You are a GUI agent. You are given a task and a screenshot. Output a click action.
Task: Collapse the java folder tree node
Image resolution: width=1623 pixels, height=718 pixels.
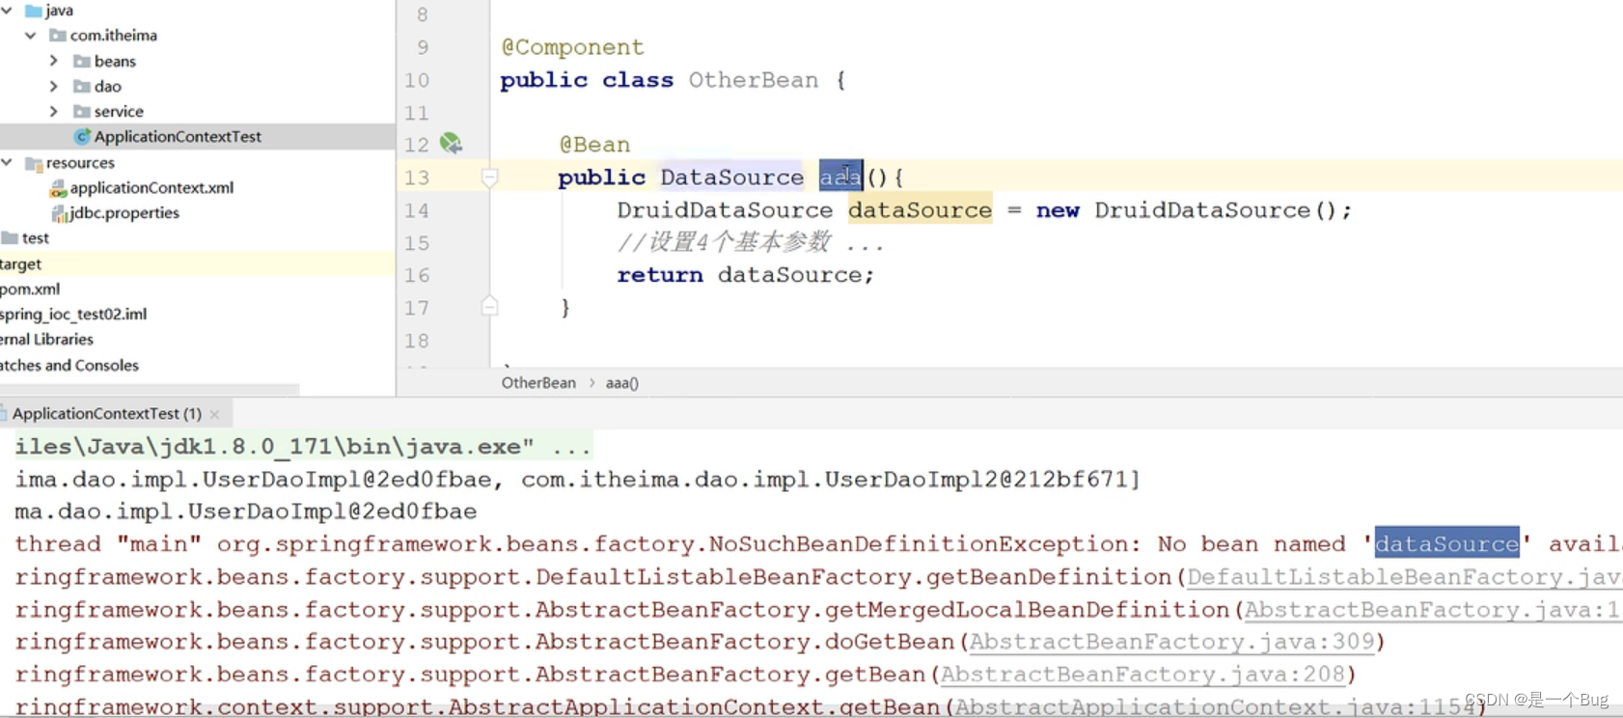7,11
